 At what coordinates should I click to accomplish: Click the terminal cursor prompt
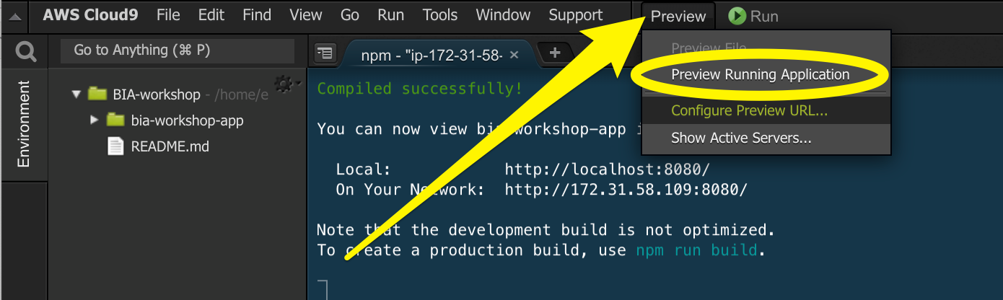(323, 290)
